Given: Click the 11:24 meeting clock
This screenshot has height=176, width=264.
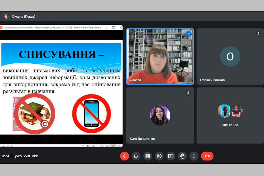Looking at the screenshot, I should pyautogui.click(x=5, y=156).
